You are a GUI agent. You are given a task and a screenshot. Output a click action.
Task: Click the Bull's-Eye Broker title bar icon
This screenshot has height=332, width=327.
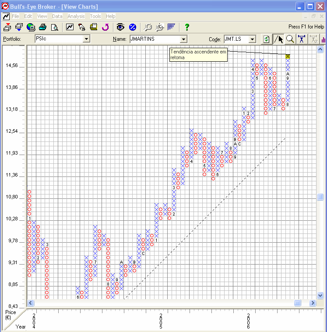click(5, 7)
